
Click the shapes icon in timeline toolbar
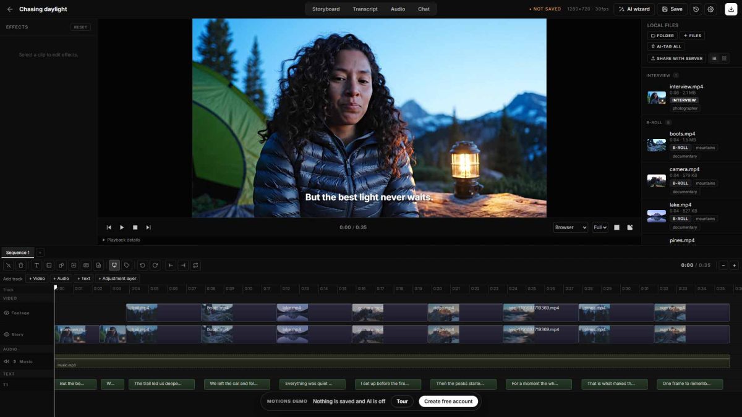[x=61, y=265]
